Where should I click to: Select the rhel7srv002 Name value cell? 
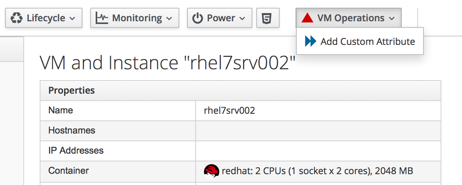point(229,111)
